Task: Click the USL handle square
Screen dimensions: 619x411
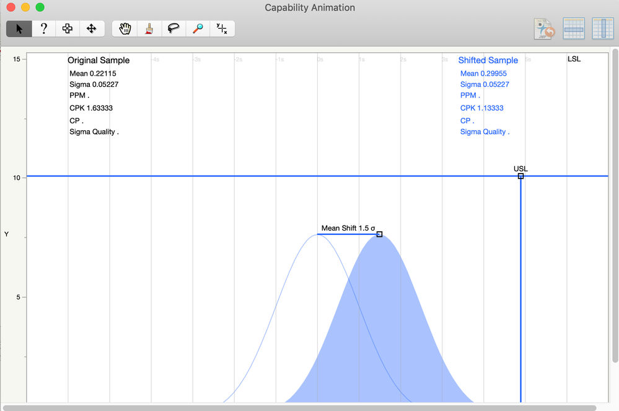Action: 520,176
